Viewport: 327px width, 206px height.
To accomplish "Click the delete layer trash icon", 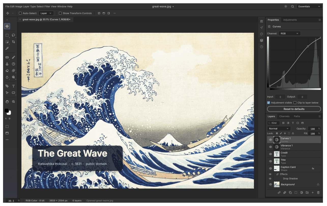I will pyautogui.click(x=318, y=193).
